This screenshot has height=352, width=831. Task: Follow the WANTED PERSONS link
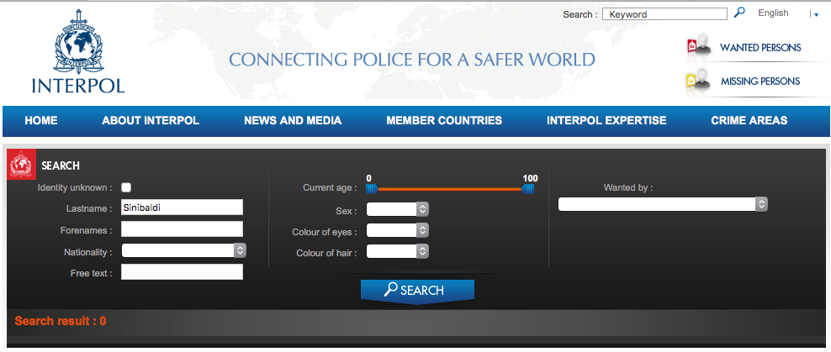coord(760,48)
